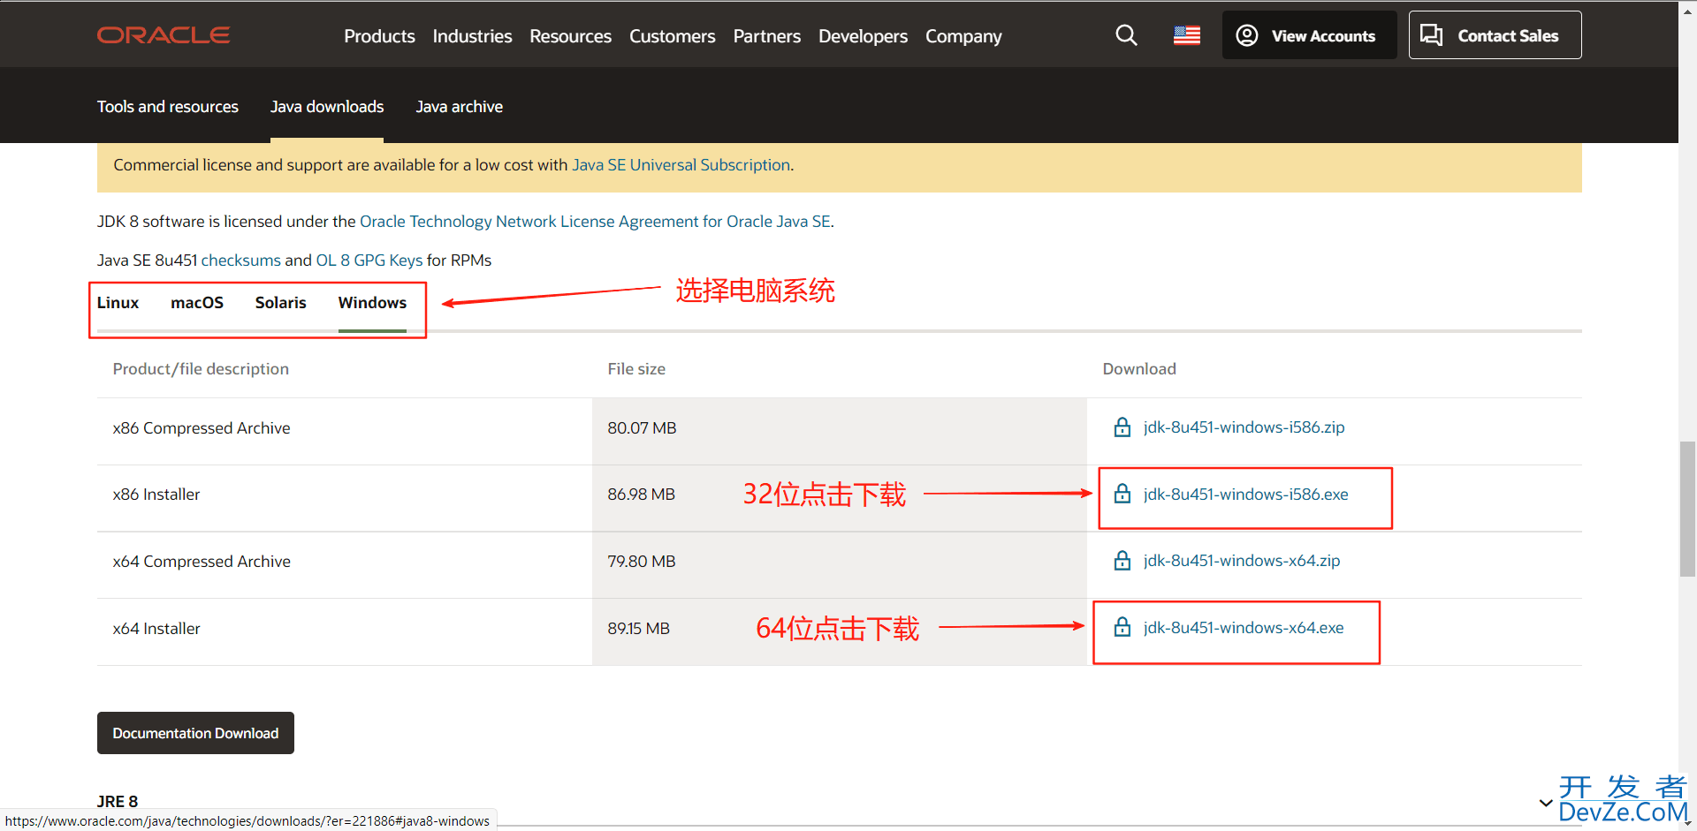Image resolution: width=1697 pixels, height=831 pixels.
Task: Click the x64 Compressed Archive description
Action: pos(202,562)
